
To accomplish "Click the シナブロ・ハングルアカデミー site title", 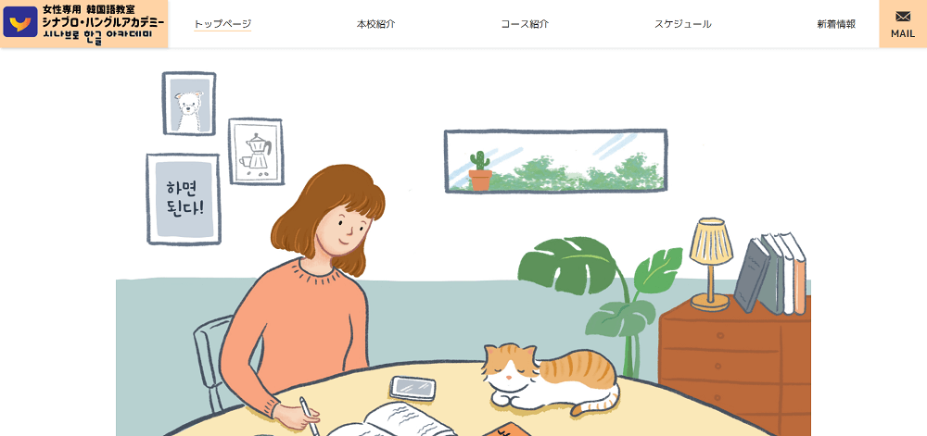I will pos(104,22).
